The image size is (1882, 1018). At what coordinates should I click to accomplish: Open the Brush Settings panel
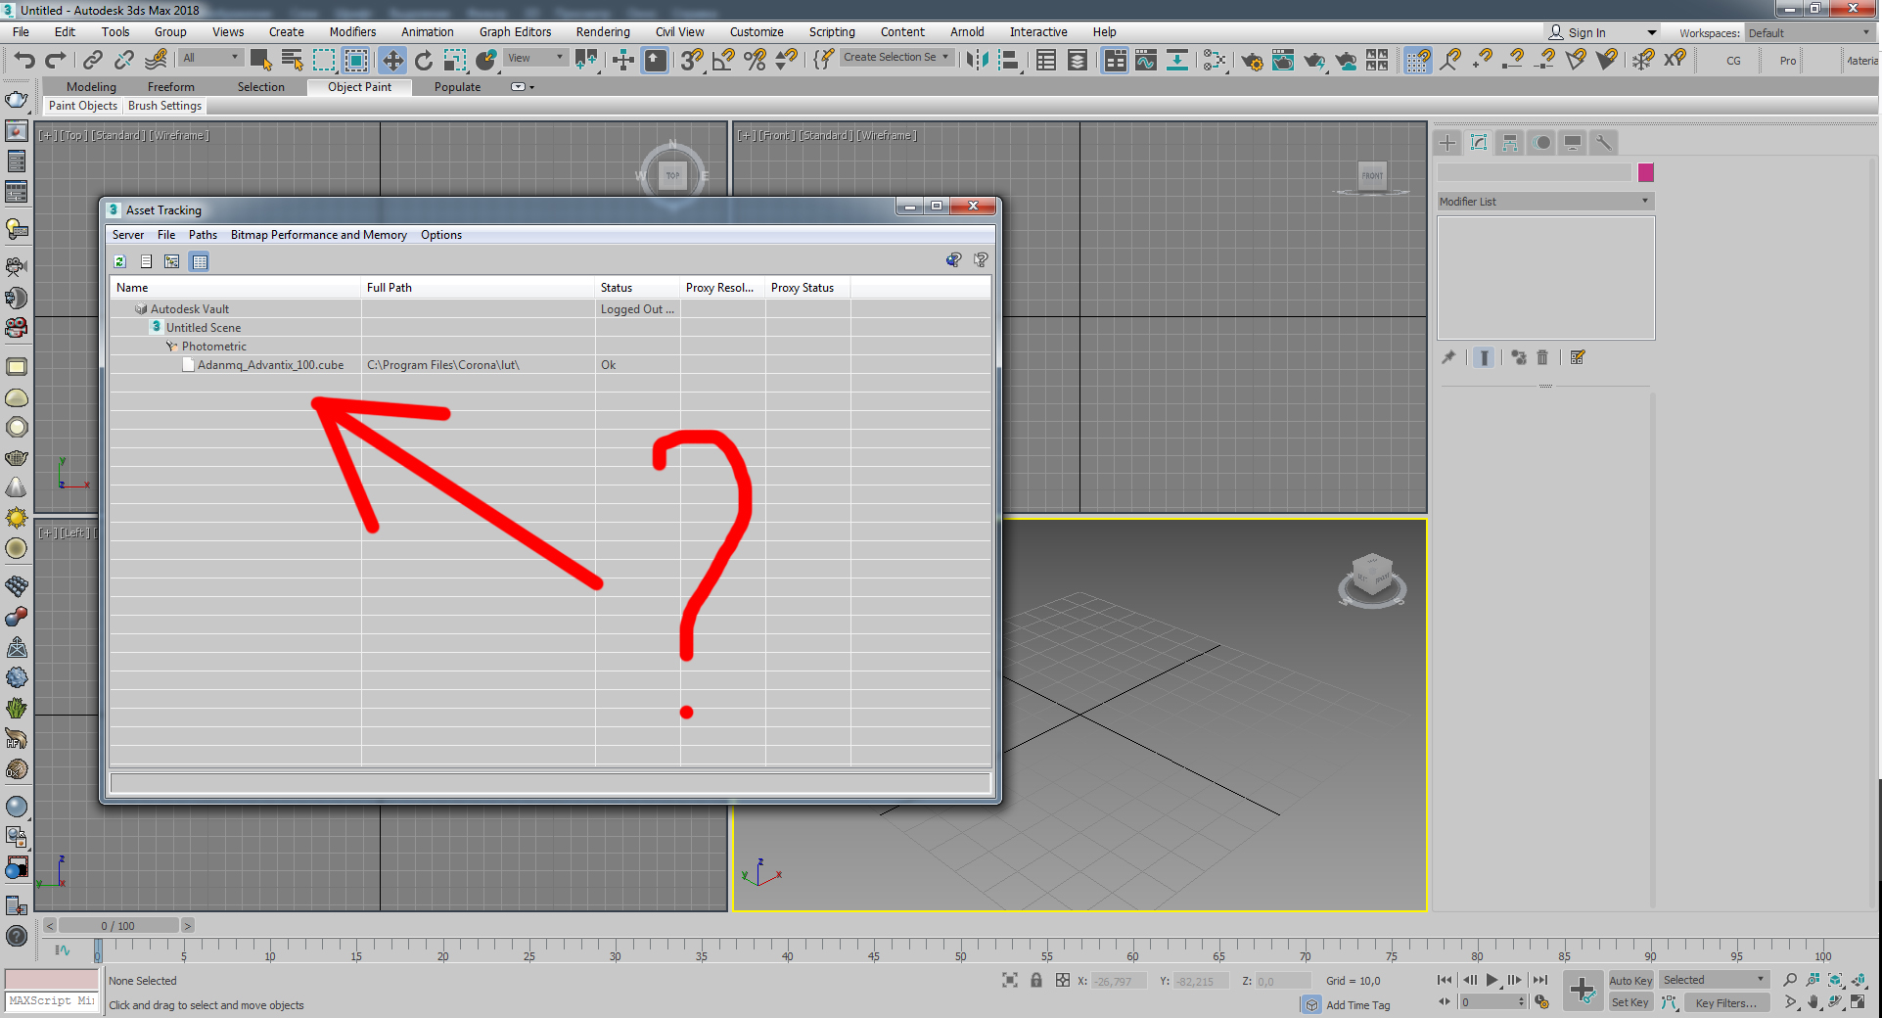(x=164, y=106)
